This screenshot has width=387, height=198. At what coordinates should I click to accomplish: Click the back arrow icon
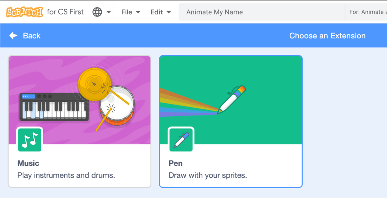[x=14, y=36]
